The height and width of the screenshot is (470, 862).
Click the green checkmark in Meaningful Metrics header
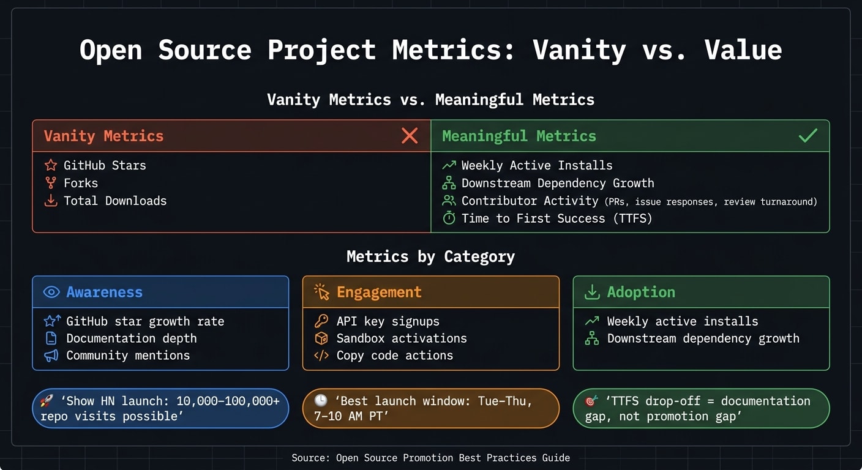coord(808,136)
